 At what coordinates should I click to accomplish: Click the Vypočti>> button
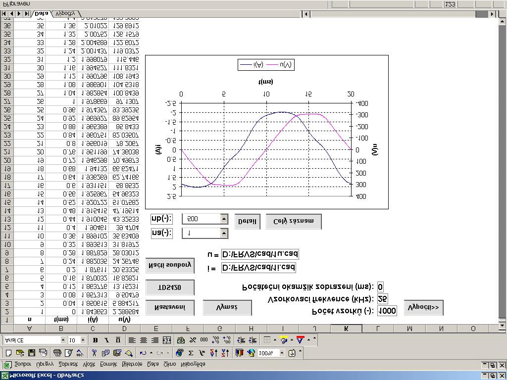tap(424, 308)
